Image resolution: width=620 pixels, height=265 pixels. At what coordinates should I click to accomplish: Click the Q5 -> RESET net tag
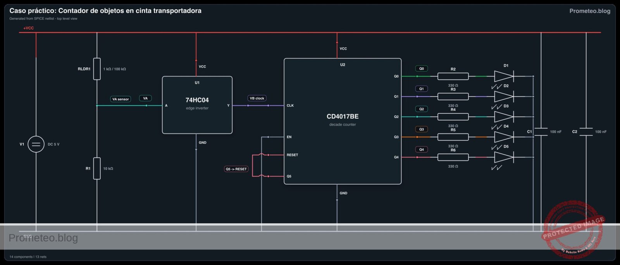pos(236,169)
